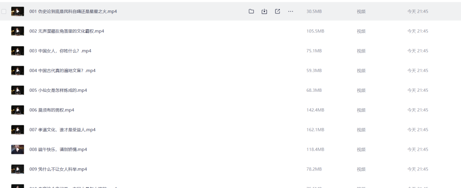Click the video icon for 003 中国女人
This screenshot has height=188, width=461.
18,51
